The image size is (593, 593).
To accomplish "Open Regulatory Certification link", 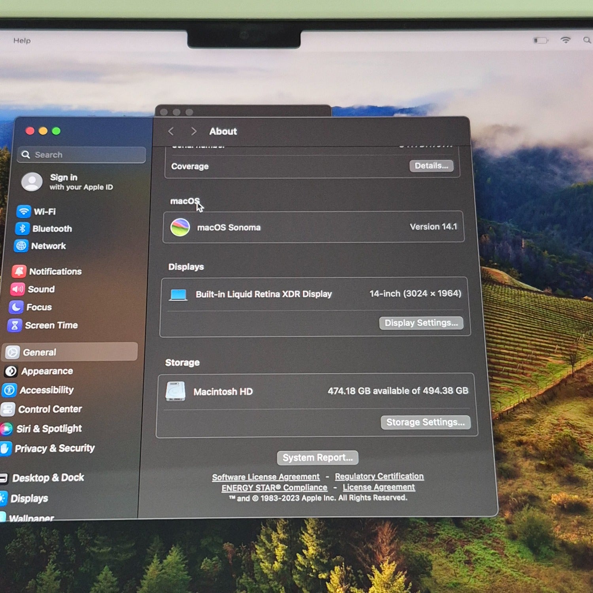I will (x=379, y=476).
